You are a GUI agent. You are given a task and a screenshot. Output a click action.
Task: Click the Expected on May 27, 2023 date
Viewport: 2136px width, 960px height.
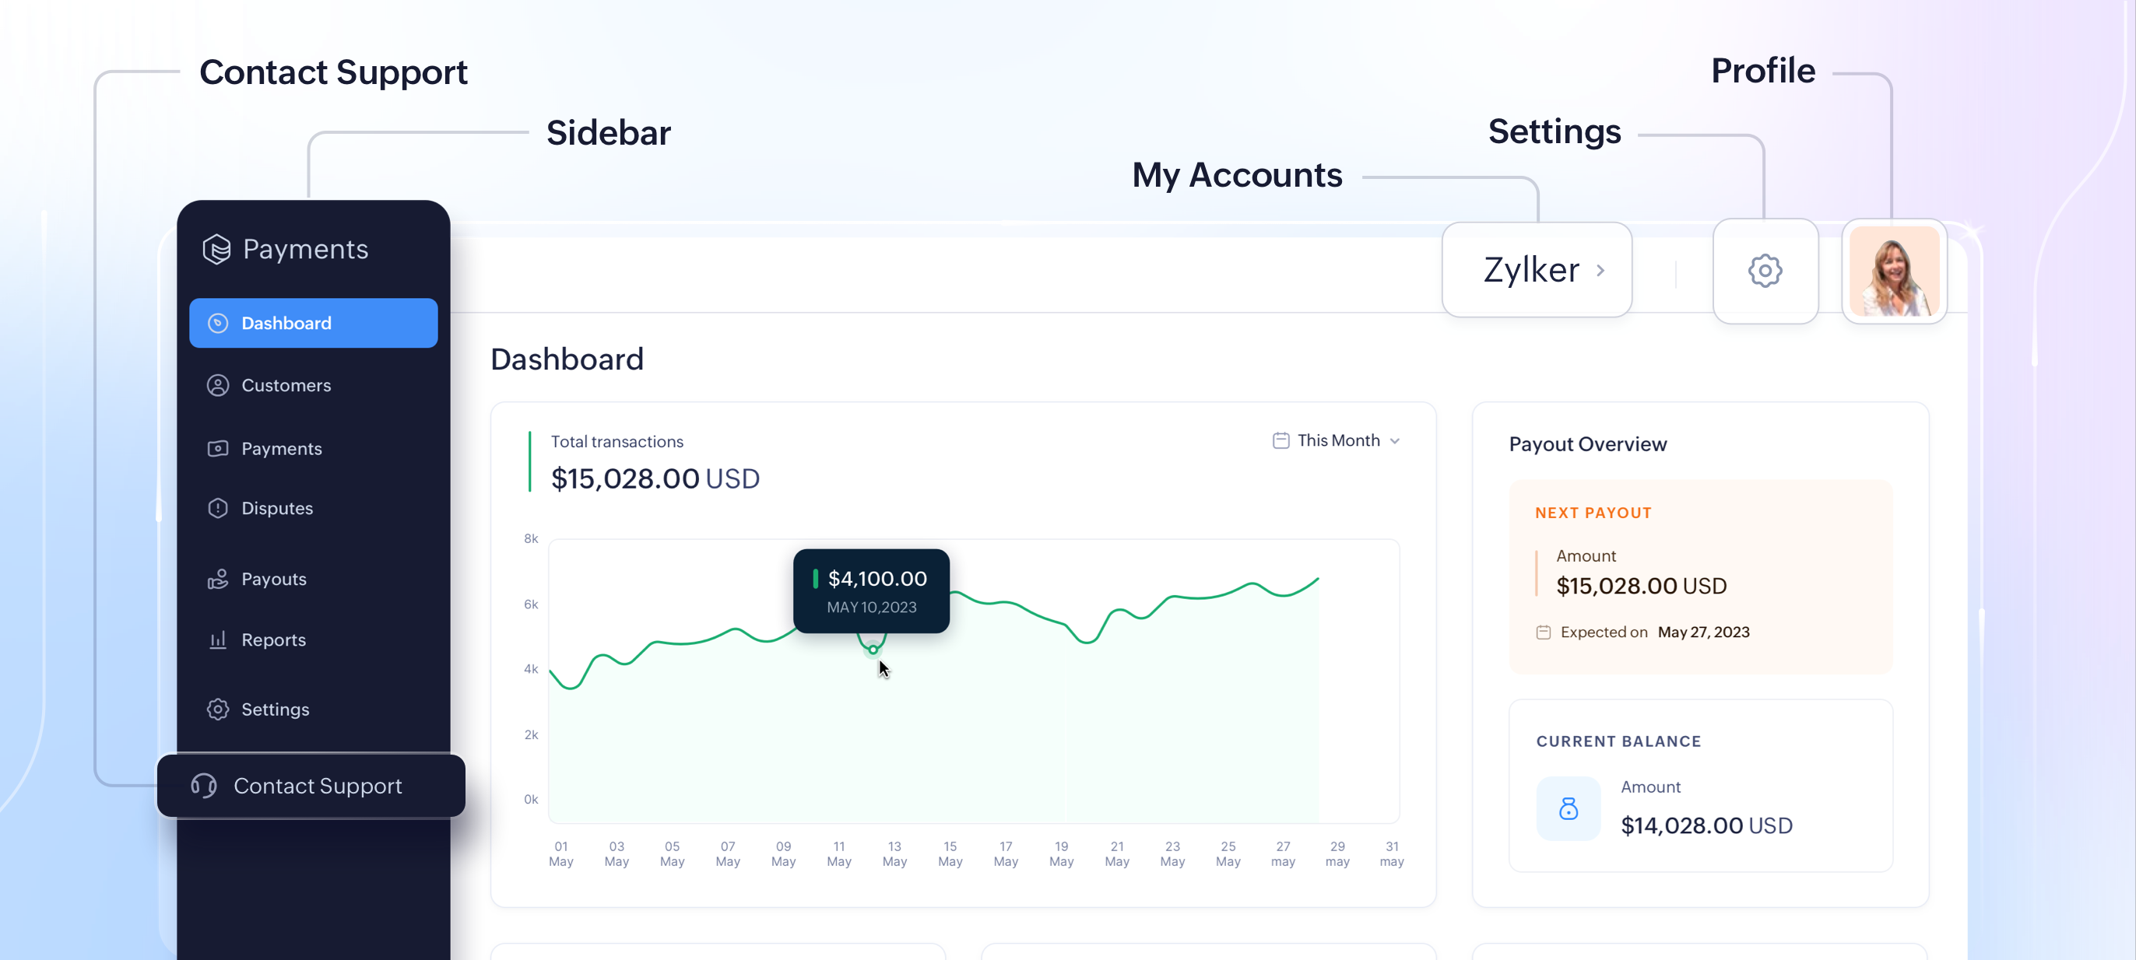[x=1702, y=632]
